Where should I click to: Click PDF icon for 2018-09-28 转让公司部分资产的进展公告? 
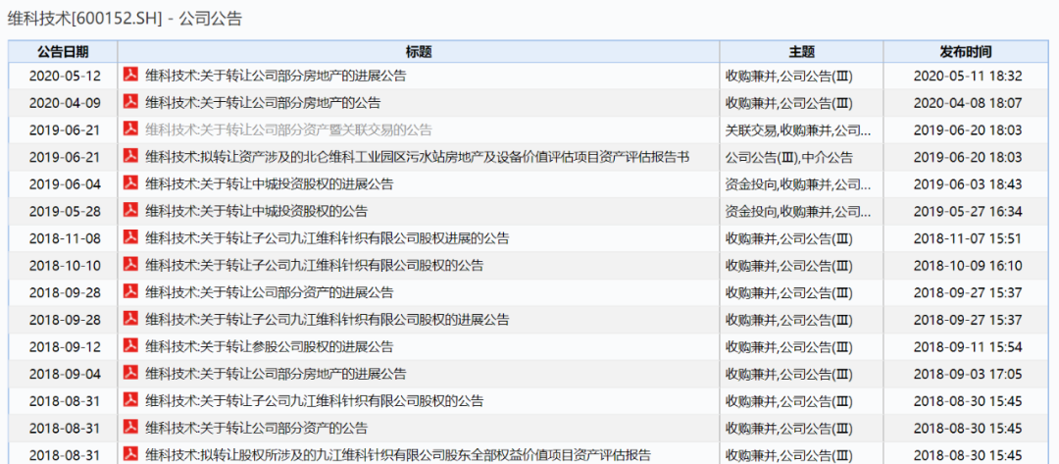pos(130,291)
